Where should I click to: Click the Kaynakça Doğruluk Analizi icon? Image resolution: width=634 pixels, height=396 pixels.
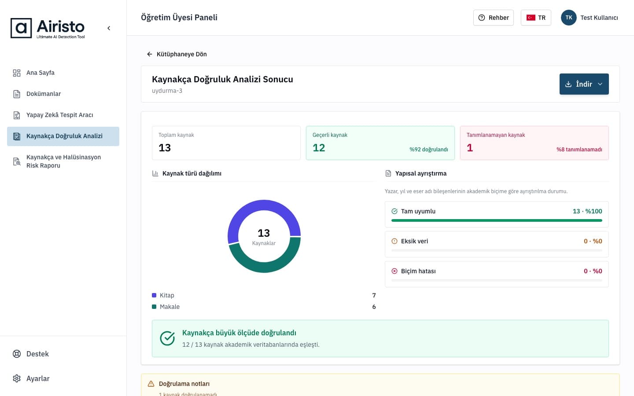click(17, 136)
